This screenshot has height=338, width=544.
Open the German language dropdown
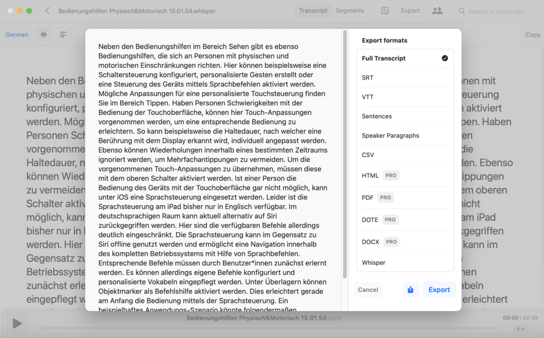pyautogui.click(x=17, y=34)
